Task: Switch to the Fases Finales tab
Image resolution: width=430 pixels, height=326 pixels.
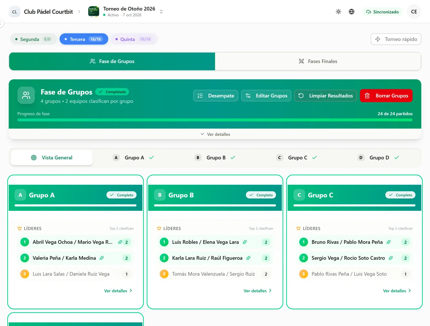Action: [x=318, y=61]
